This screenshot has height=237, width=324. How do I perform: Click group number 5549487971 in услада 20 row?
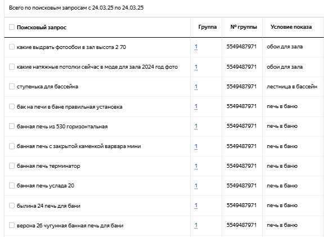pyautogui.click(x=241, y=186)
